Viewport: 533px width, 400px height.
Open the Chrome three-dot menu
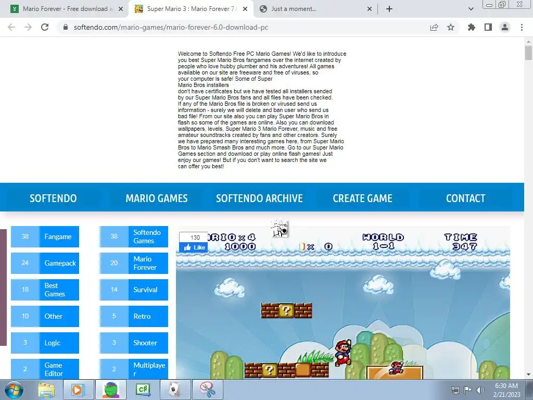click(522, 27)
